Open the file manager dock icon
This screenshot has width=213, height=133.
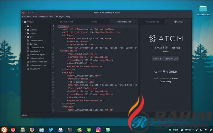[23, 130]
